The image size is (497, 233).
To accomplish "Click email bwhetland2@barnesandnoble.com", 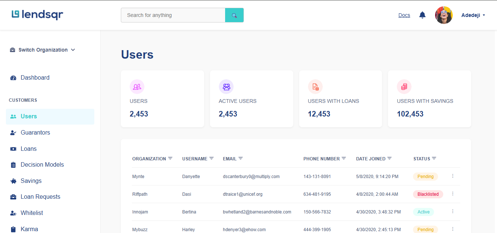I will tap(257, 212).
